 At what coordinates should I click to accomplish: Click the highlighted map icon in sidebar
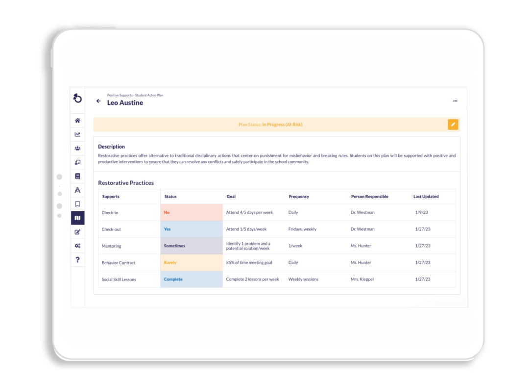coord(77,218)
